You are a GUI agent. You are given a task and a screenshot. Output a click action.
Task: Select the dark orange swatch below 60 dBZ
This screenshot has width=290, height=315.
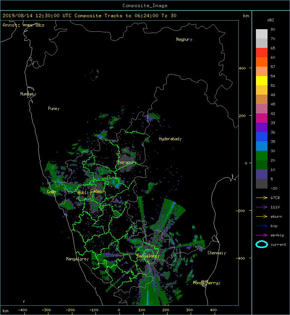[262, 62]
